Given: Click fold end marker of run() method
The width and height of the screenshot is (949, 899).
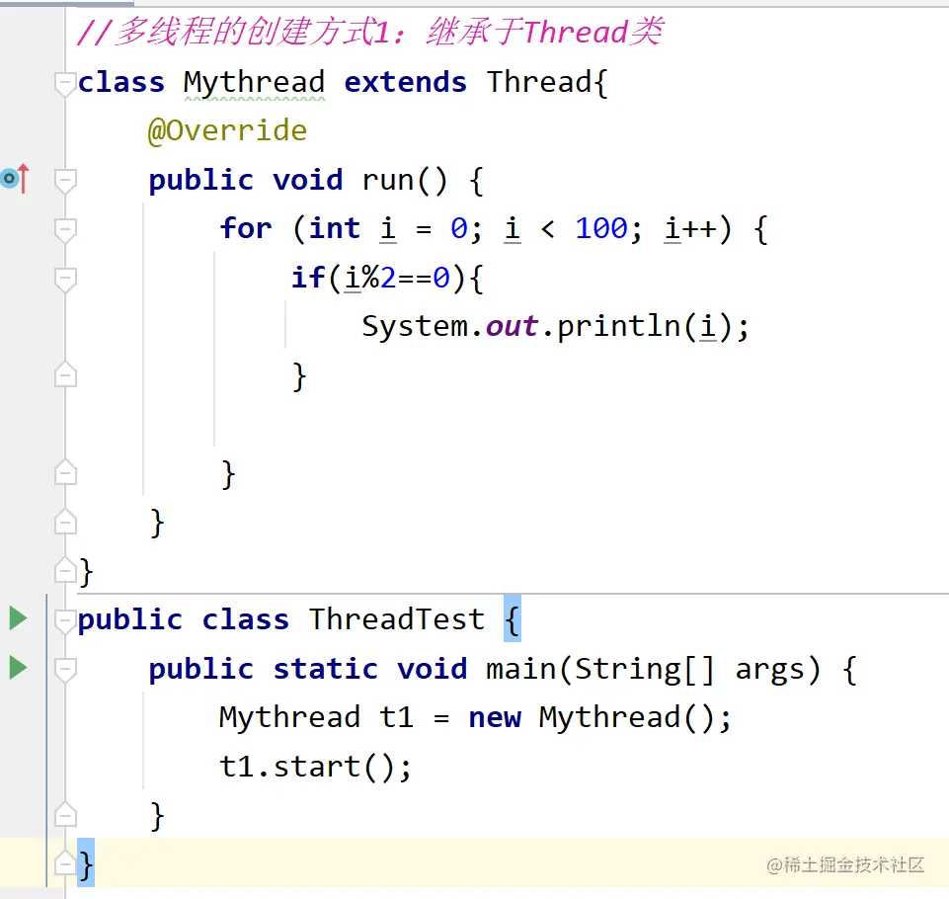Looking at the screenshot, I should click(65, 522).
